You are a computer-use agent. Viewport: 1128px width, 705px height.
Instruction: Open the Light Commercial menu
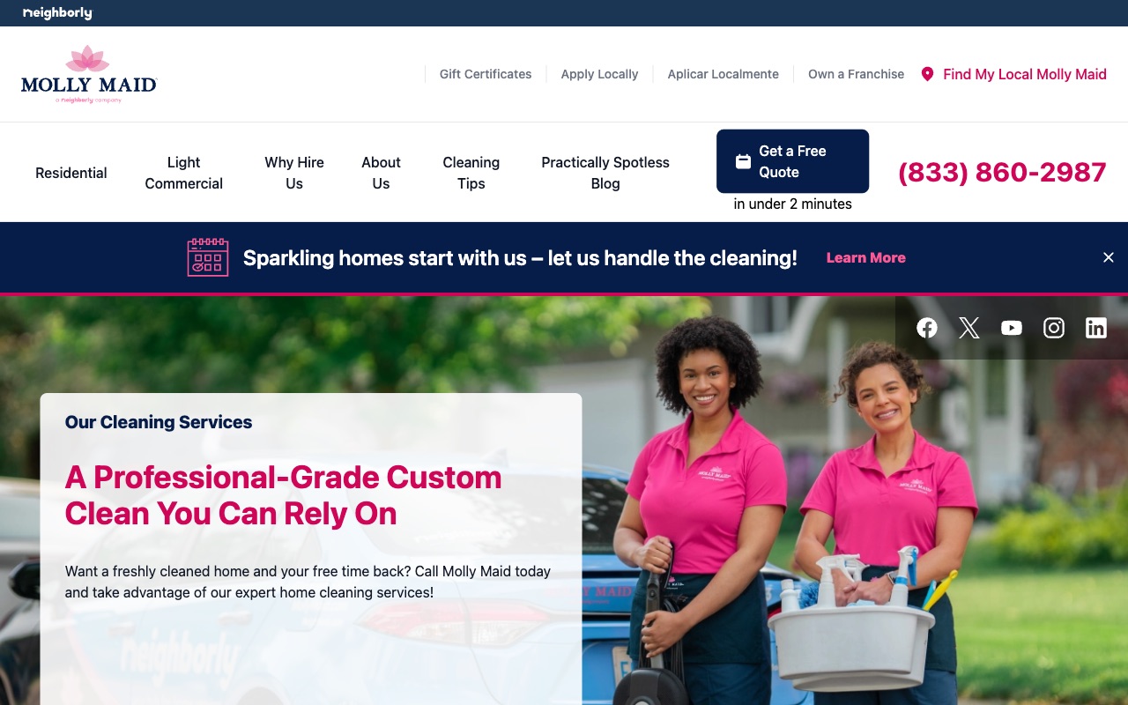183,173
